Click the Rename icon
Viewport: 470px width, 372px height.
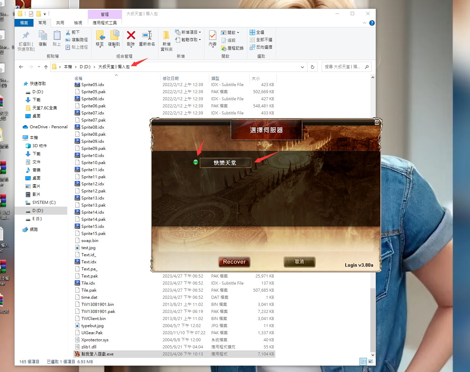point(147,35)
